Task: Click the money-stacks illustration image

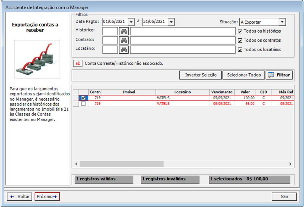Action: [37, 59]
